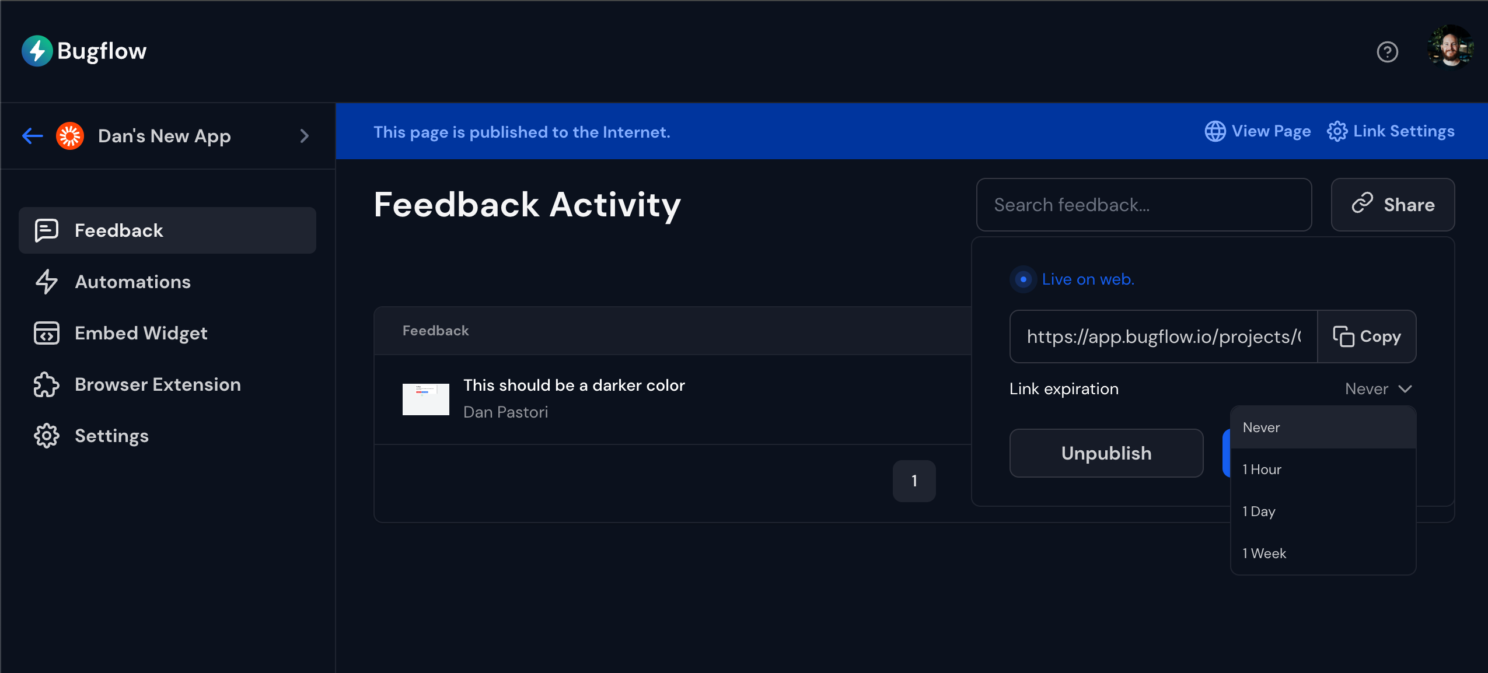This screenshot has height=673, width=1488.
Task: Open the Embed Widget sidebar item
Action: click(167, 333)
